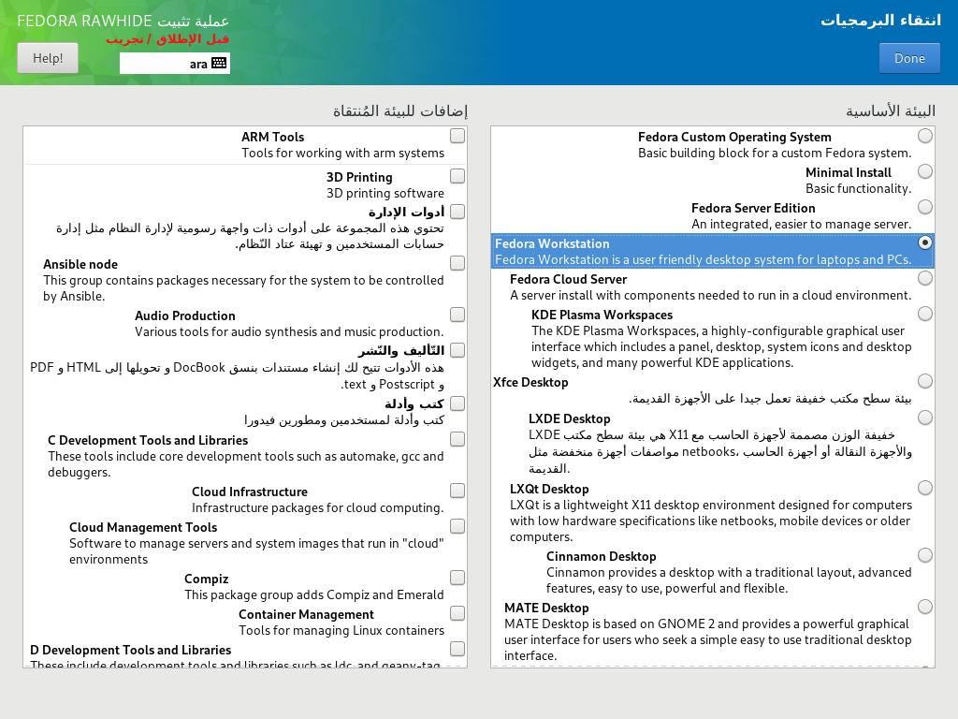This screenshot has height=719, width=958.
Task: Click the Compiz title text
Action: (x=207, y=579)
